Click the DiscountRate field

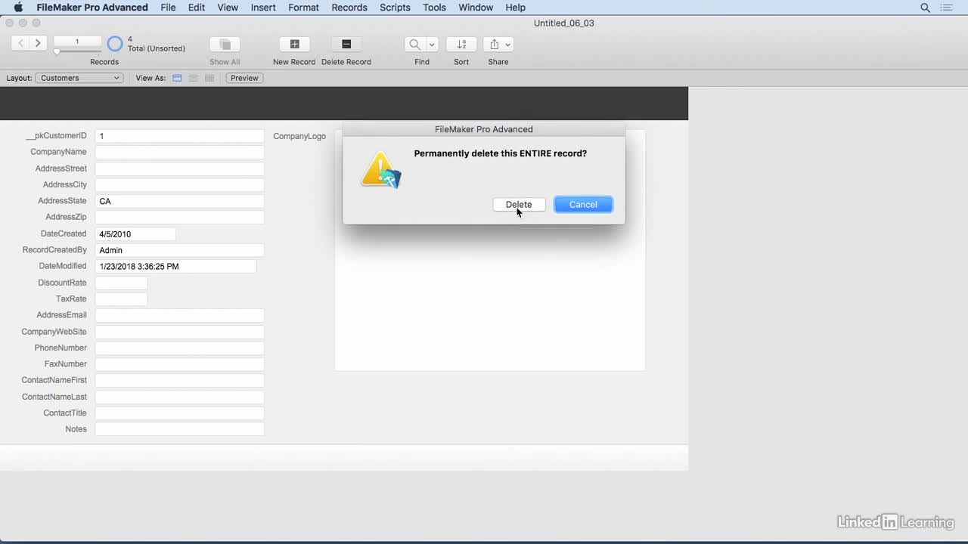coord(121,283)
